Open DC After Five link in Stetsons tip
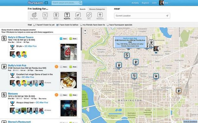The width and height of the screenshot is (198, 123). [42, 102]
